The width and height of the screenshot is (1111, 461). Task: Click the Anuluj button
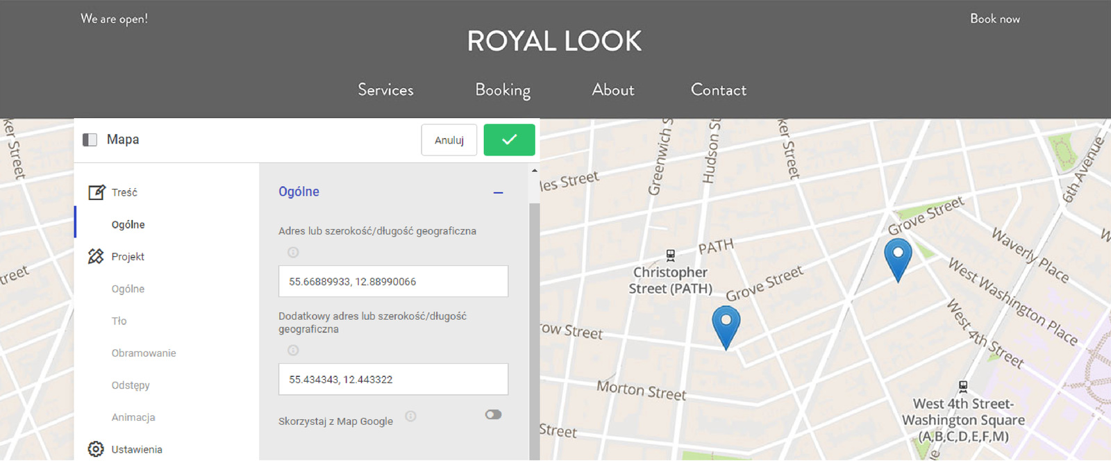click(449, 140)
